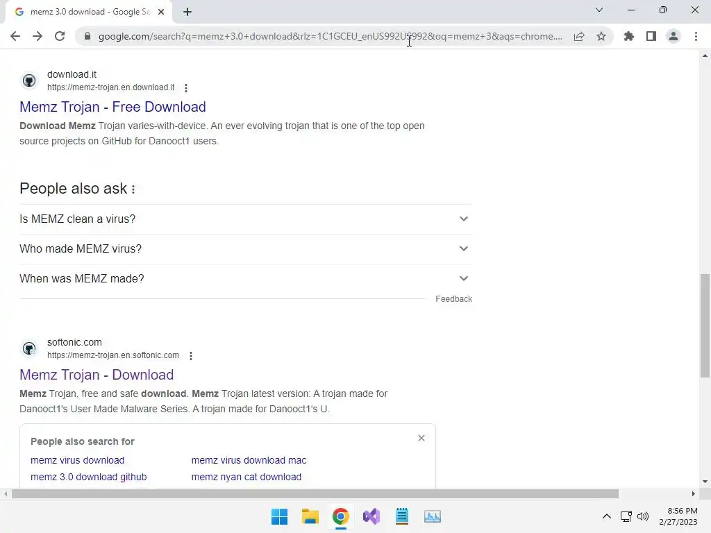Screen dimensions: 711x533
Task: Open File Explorer from taskbar
Action: point(310,516)
